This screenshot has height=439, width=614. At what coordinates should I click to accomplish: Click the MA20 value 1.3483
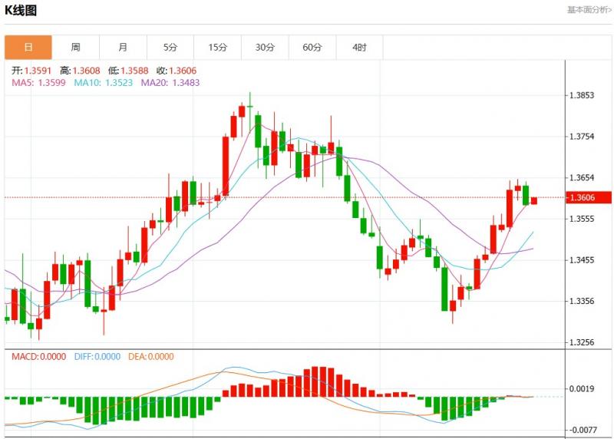pos(186,83)
